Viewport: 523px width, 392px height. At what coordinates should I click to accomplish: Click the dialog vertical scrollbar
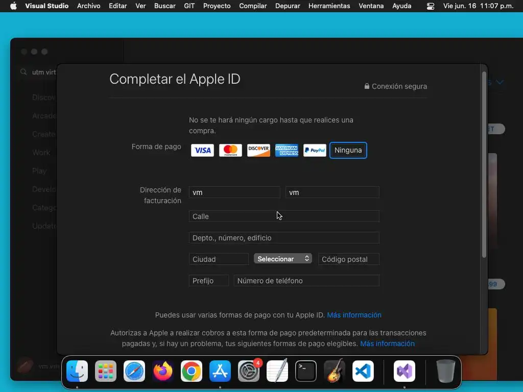tap(484, 164)
